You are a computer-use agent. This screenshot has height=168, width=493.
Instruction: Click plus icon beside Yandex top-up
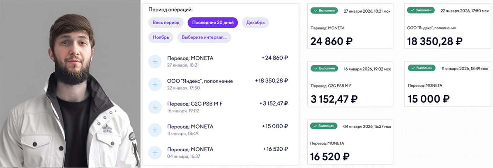pos(155,84)
